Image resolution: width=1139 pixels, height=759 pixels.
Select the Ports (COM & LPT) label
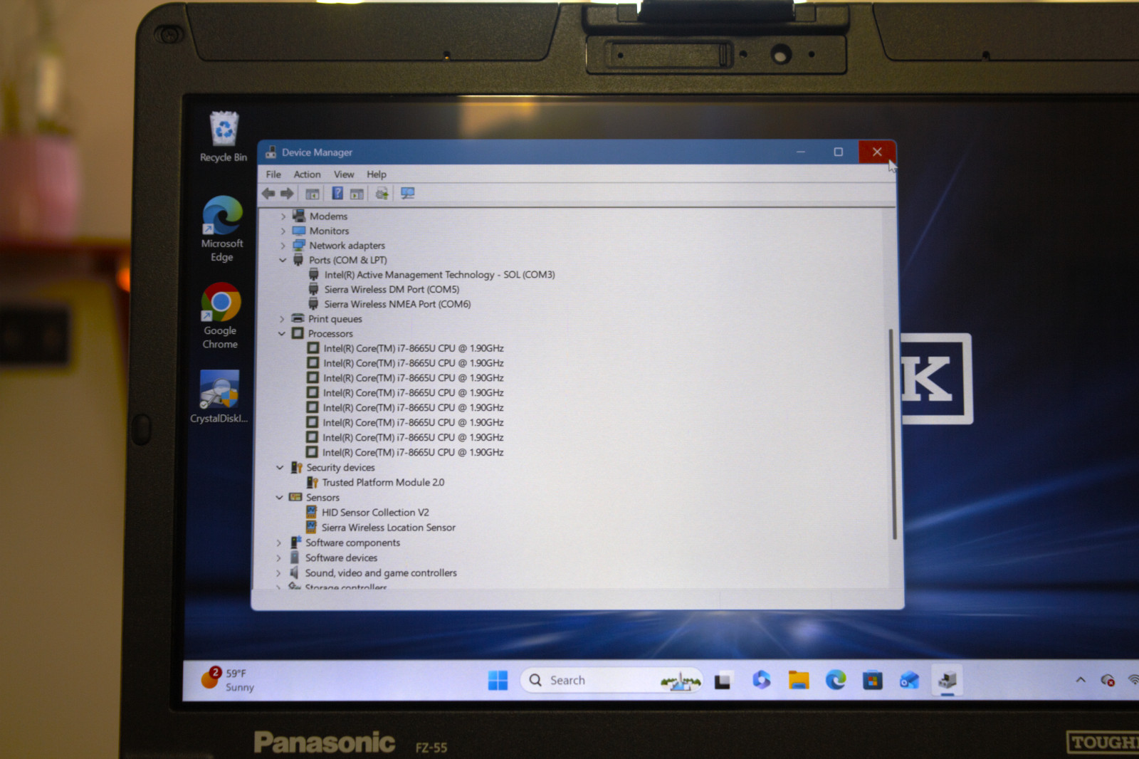(x=347, y=261)
